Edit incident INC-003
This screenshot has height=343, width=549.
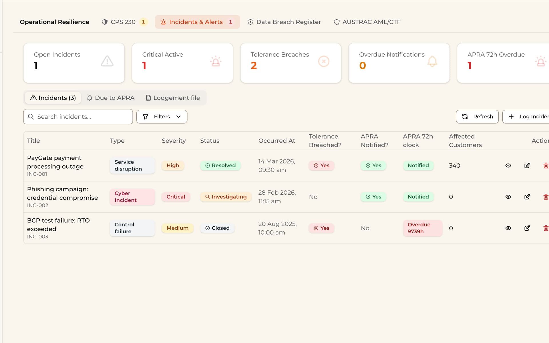point(527,228)
